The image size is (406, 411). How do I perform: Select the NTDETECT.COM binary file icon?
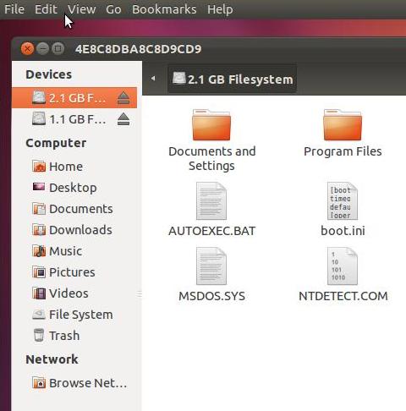pos(343,266)
